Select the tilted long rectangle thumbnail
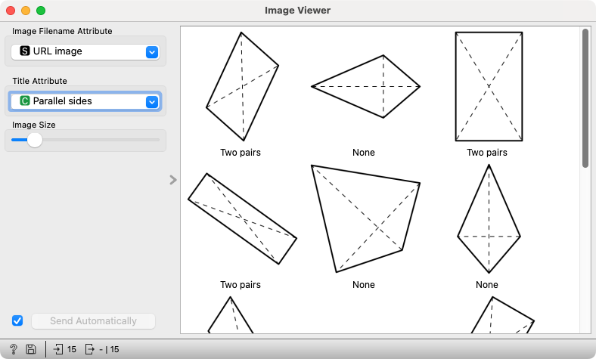The image size is (596, 359). point(242,219)
